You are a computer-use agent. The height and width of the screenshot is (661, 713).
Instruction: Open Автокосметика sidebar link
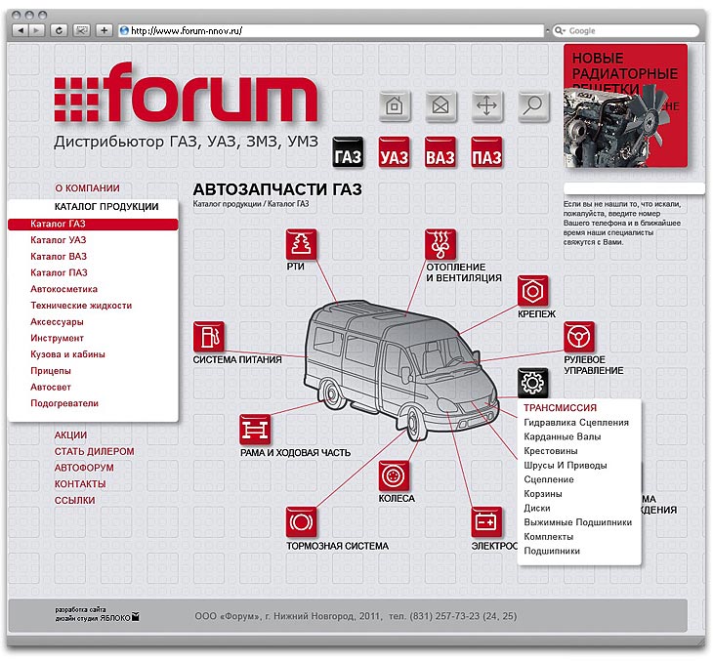63,289
